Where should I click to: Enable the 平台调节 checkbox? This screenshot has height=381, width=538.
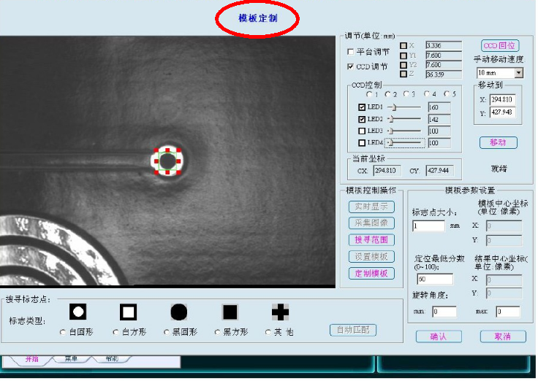pos(351,52)
